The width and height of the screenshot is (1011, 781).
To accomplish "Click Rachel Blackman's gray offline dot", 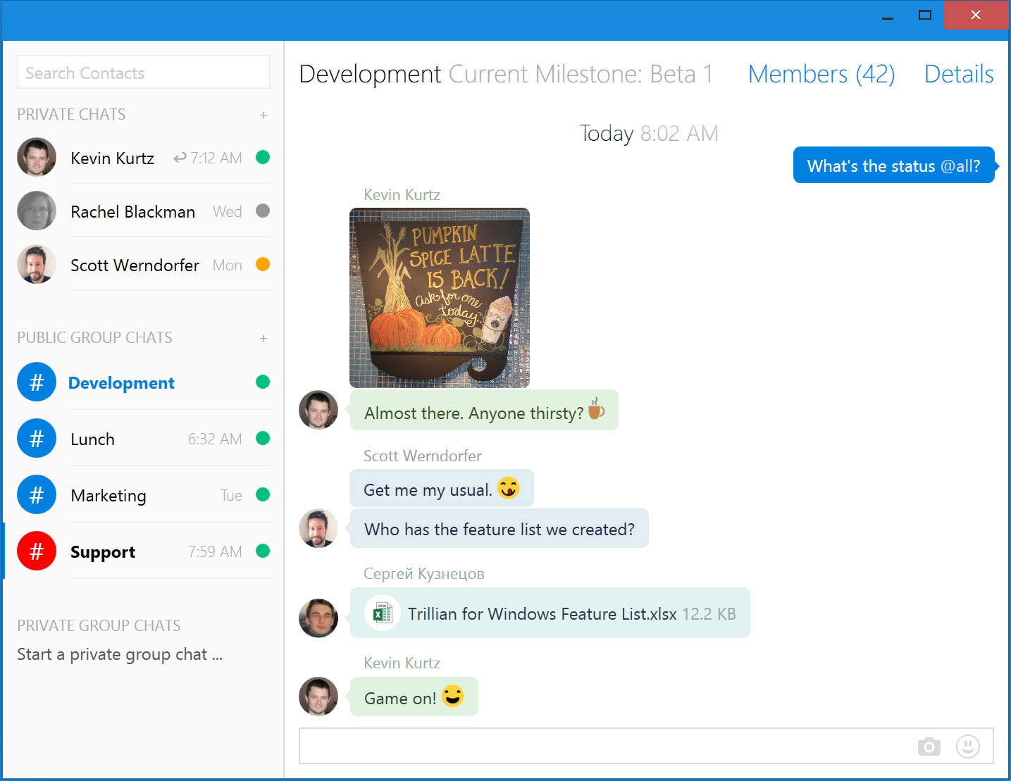I will pyautogui.click(x=262, y=211).
